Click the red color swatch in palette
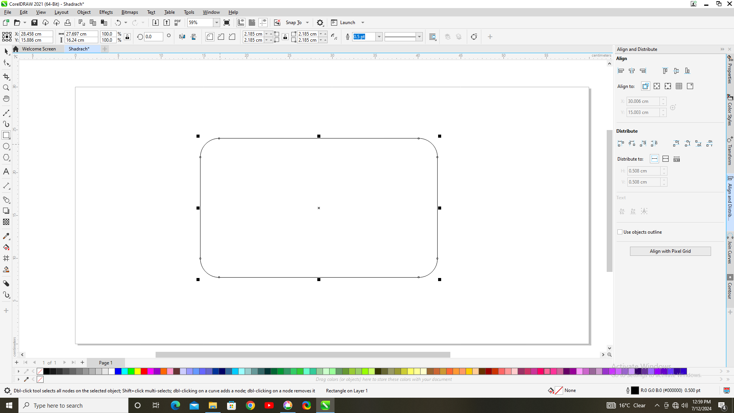Viewport: 734px width, 413px height. 144,371
